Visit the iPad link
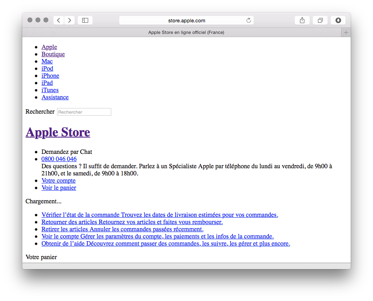This screenshot has height=301, width=373. tap(47, 83)
